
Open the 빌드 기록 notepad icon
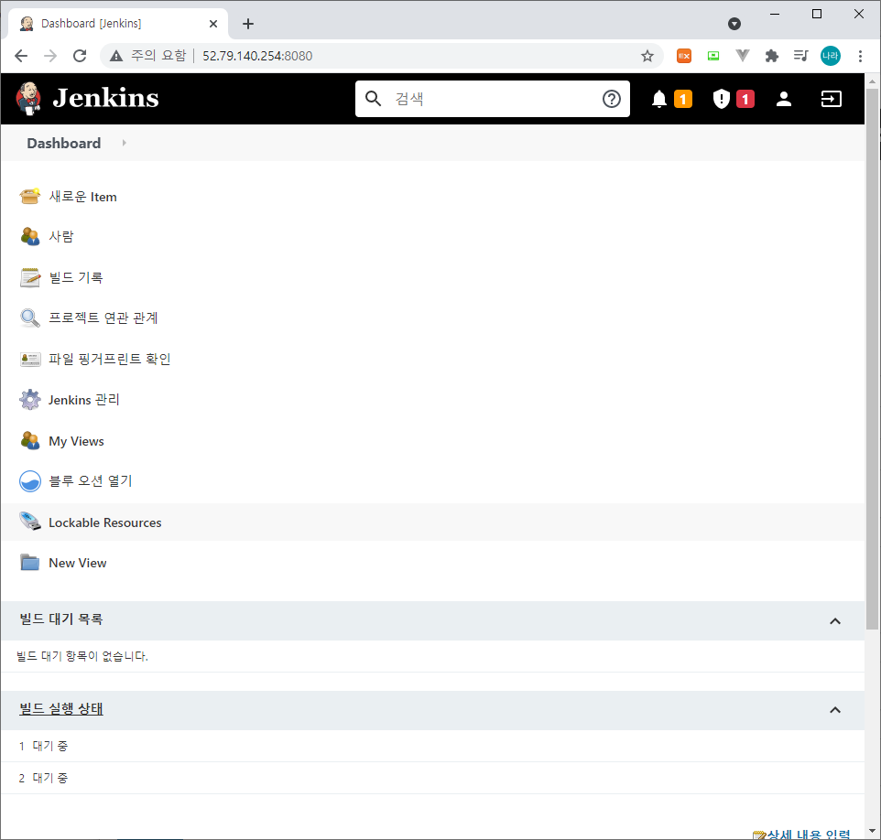30,277
